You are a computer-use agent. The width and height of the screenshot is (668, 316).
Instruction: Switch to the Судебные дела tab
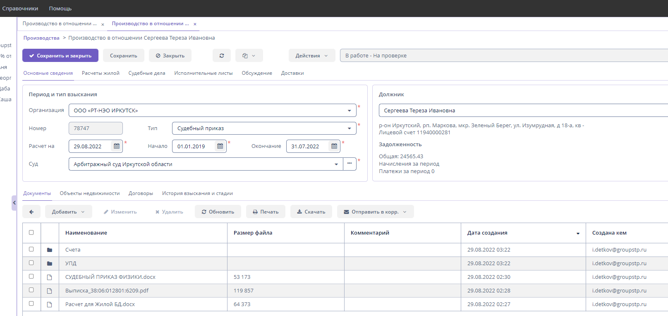[x=147, y=73]
